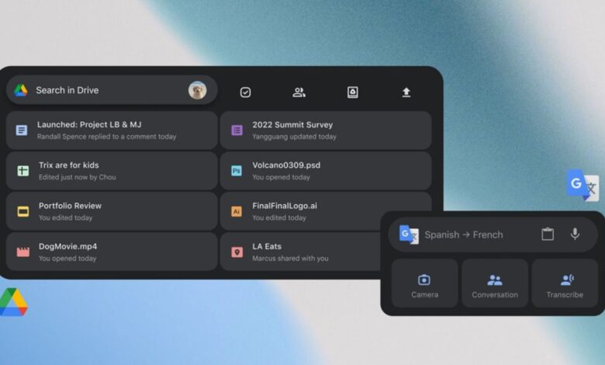The height and width of the screenshot is (365, 605).
Task: Click the clipboard paste icon in Translate widget
Action: pyautogui.click(x=548, y=234)
